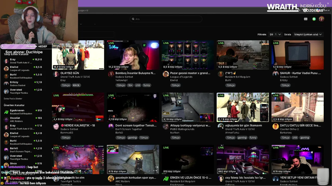Viewport: 332px width, 186px height.
Task: Click Counter-Strike 2 category link
Action: click(289, 129)
